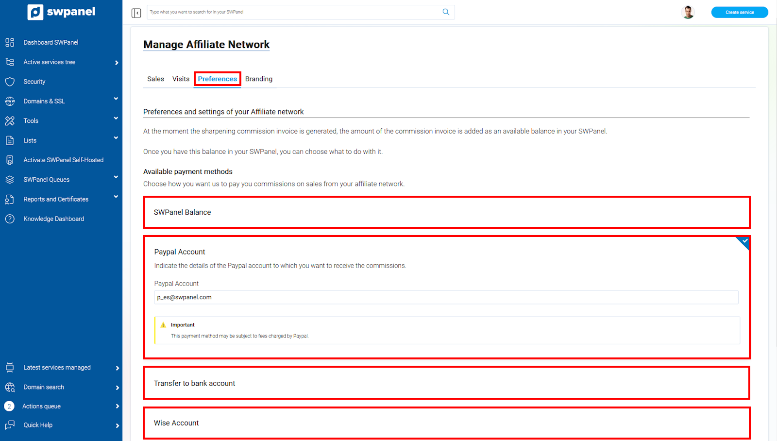Click the Tools wrench icon in sidebar
Image resolution: width=777 pixels, height=441 pixels.
click(x=10, y=121)
